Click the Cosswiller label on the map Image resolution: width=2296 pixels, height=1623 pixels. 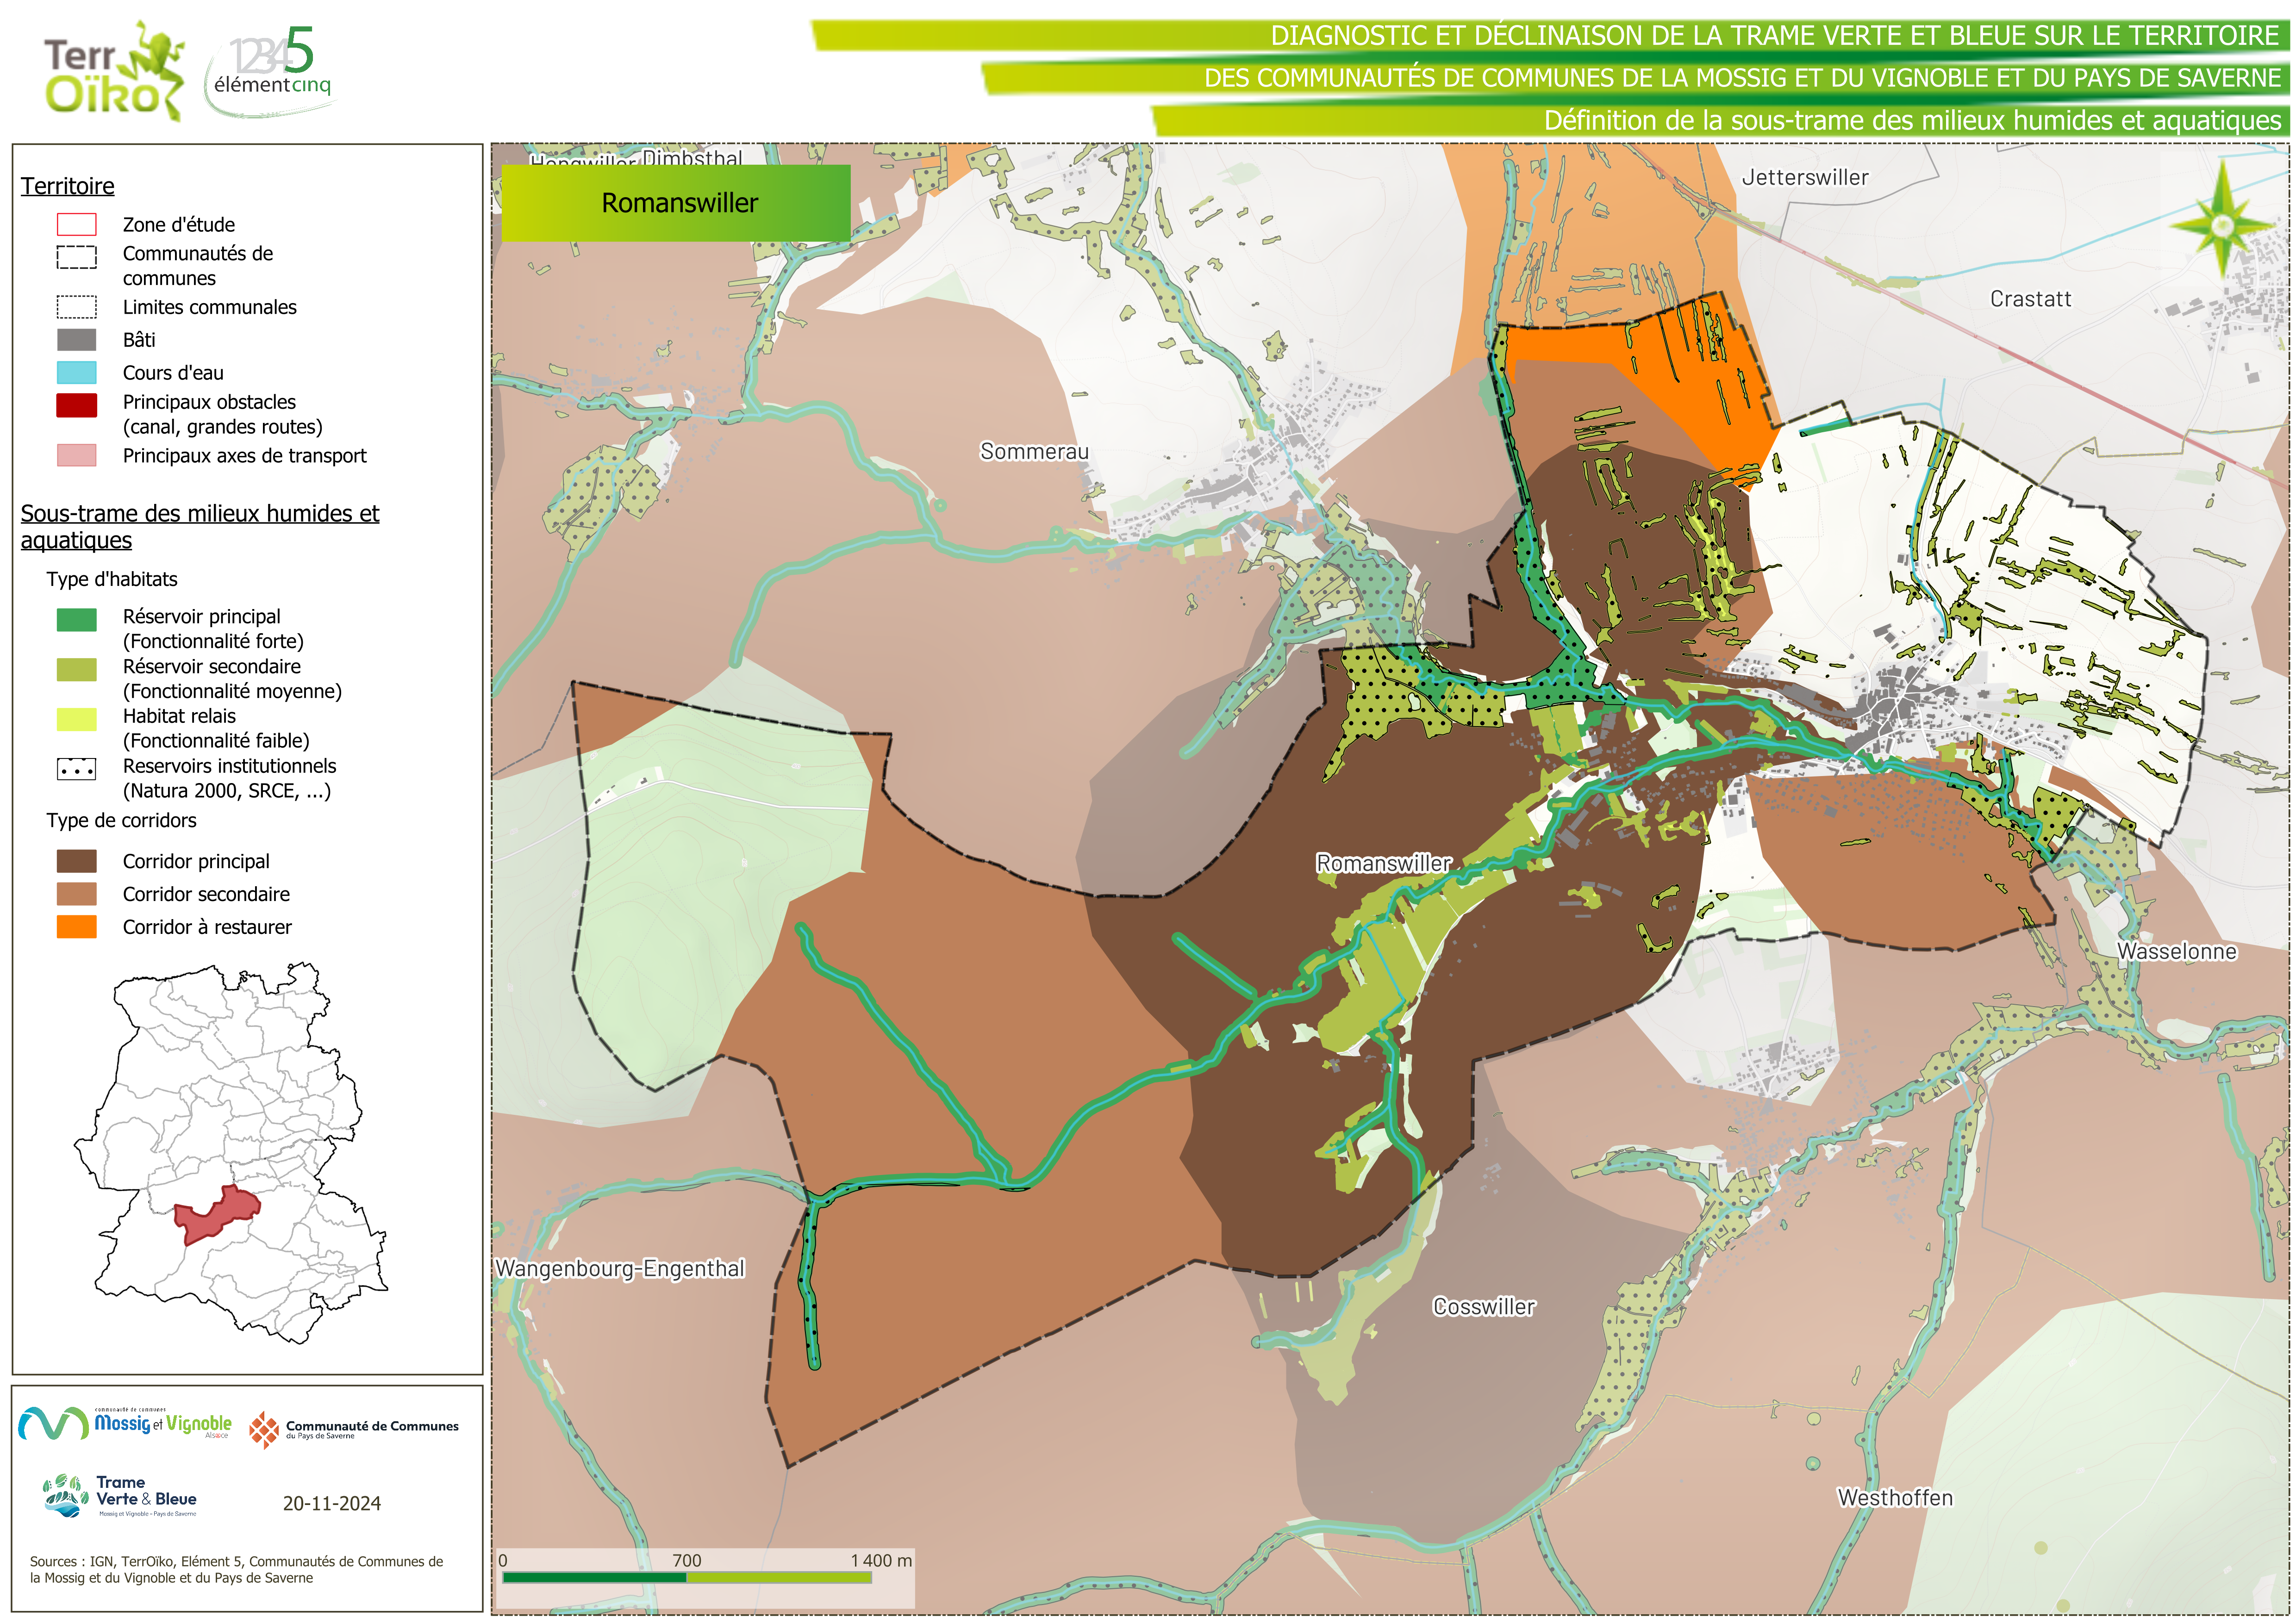pyautogui.click(x=1483, y=1306)
